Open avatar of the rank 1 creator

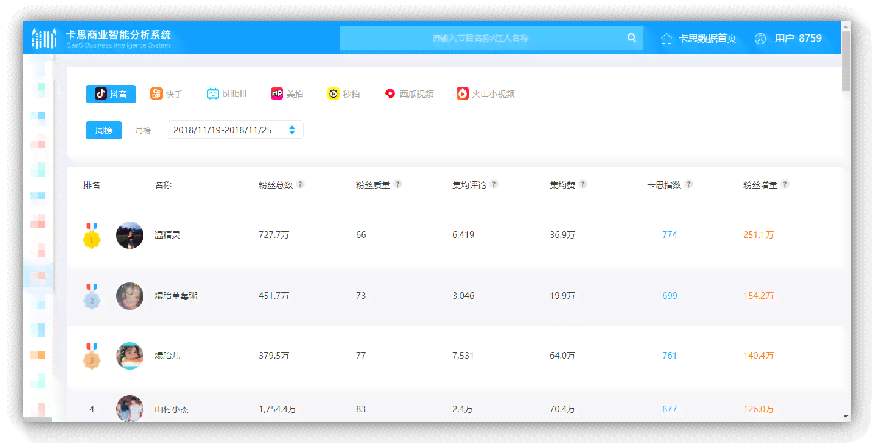pos(130,235)
